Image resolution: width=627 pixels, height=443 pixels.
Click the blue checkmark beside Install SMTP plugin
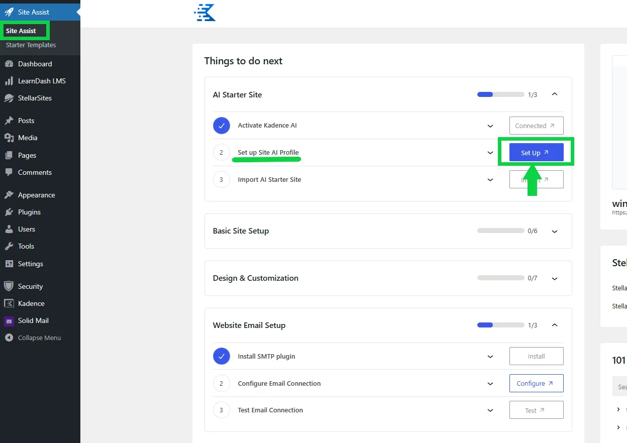click(222, 356)
